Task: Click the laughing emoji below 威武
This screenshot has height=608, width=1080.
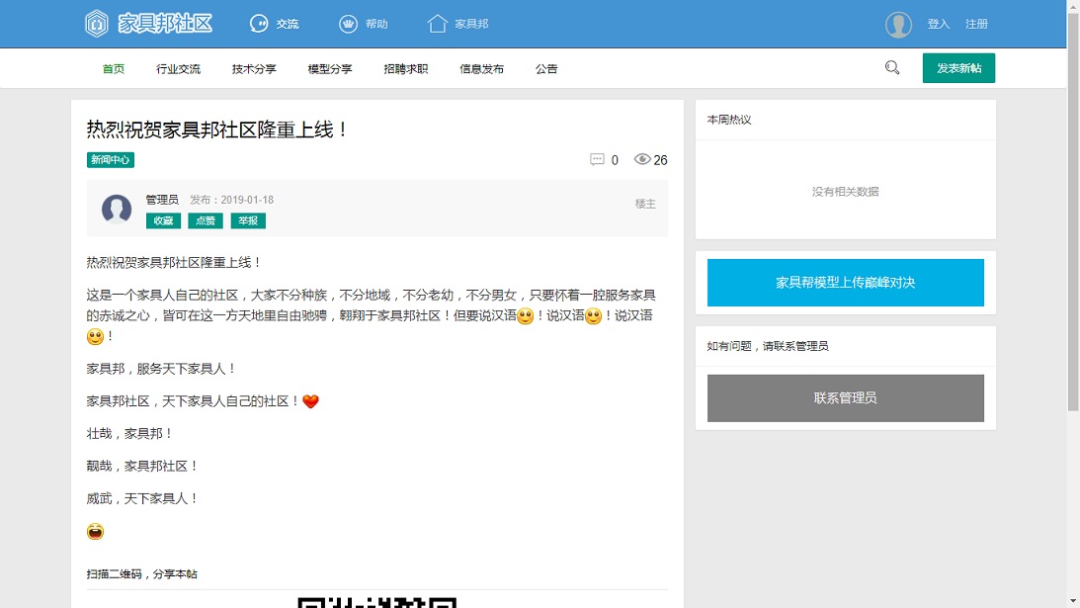Action: pyautogui.click(x=95, y=532)
